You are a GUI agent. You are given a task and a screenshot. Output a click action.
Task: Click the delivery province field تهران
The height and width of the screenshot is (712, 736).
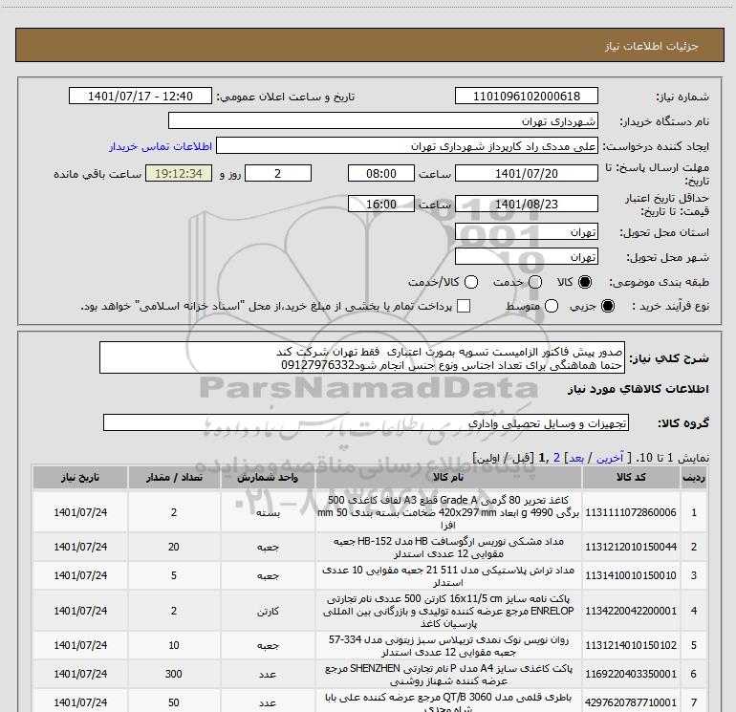(x=526, y=232)
